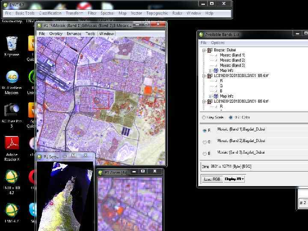The height and width of the screenshot is (231, 308).
Task: Select Mosaic (Band 2) in the bands tree
Action: [232, 60]
